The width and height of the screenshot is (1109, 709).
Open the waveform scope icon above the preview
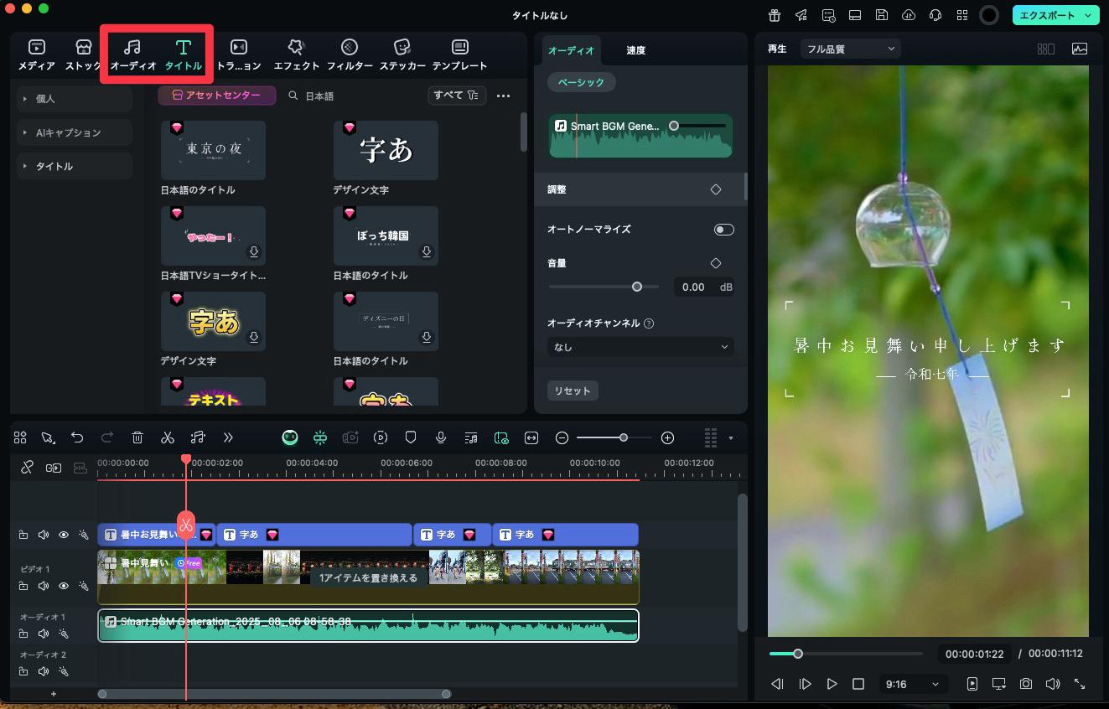[x=1080, y=49]
